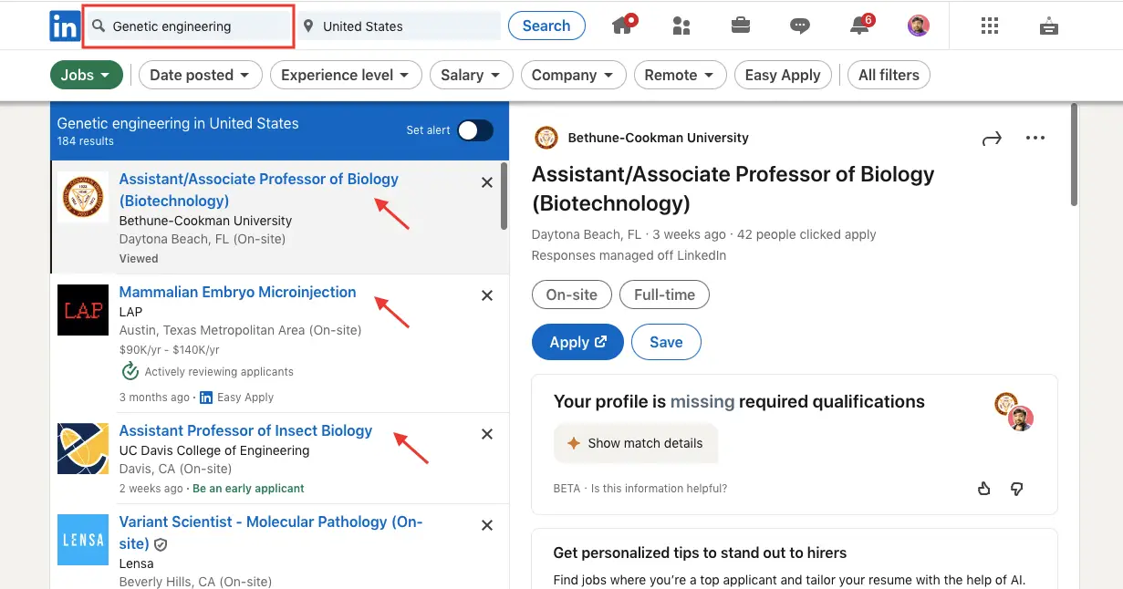Open Mammalian Embryo Microinjection job title
This screenshot has height=589, width=1123.
point(237,292)
